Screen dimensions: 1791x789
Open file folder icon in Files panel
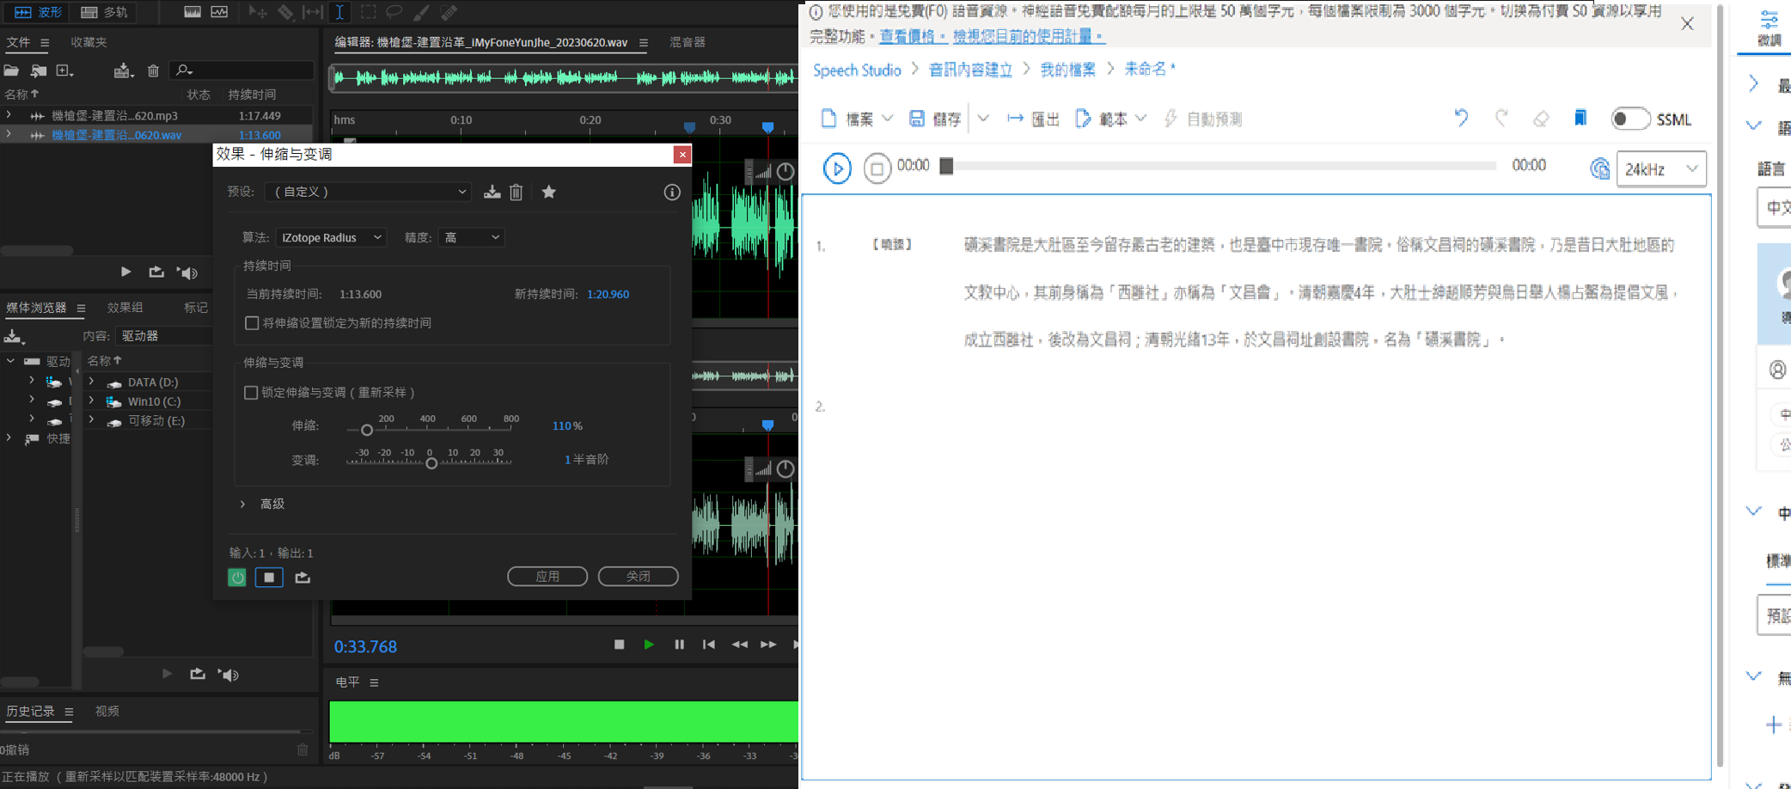[x=12, y=70]
